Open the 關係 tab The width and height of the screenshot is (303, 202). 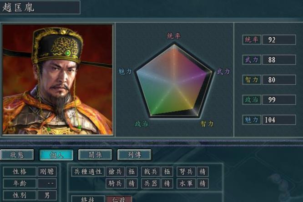tap(95, 155)
